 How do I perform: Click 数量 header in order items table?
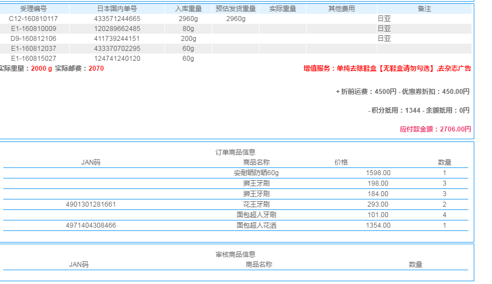coord(444,162)
